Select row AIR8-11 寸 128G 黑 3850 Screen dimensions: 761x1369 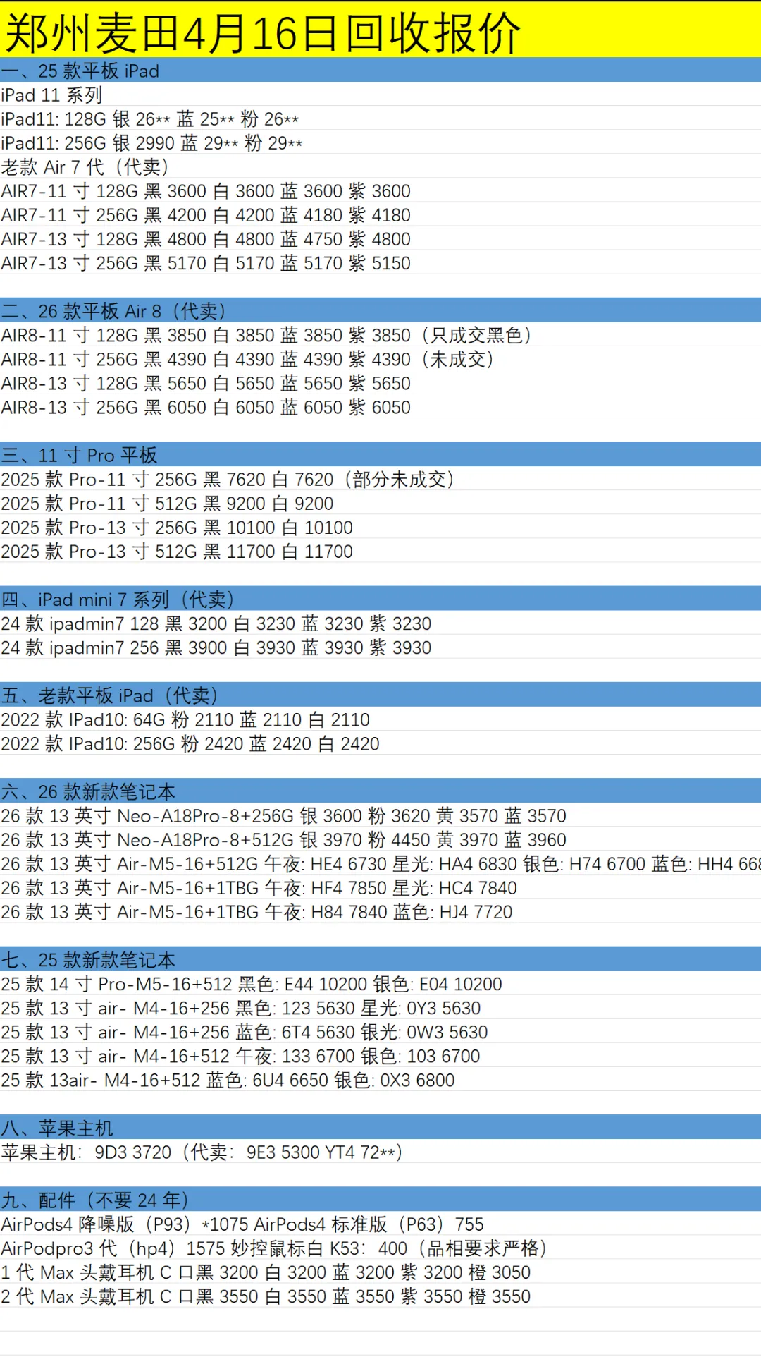[380, 334]
